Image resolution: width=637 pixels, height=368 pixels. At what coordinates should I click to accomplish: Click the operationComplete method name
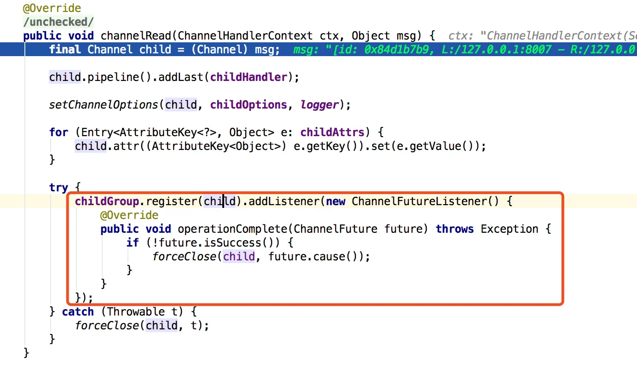click(x=233, y=229)
